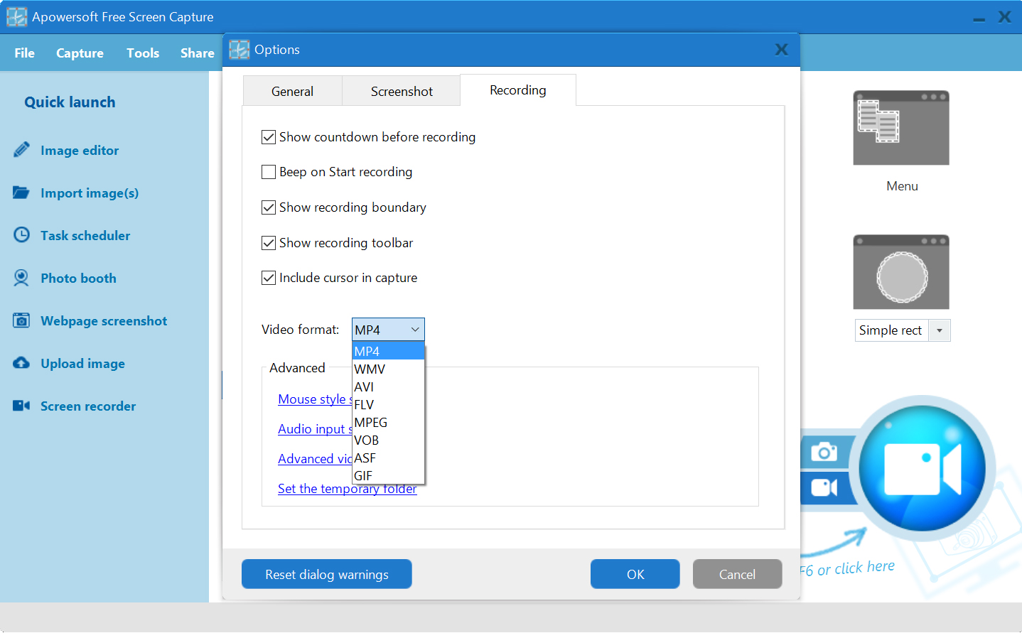Enable Beep on Start recording
The width and height of the screenshot is (1022, 633).
(269, 172)
